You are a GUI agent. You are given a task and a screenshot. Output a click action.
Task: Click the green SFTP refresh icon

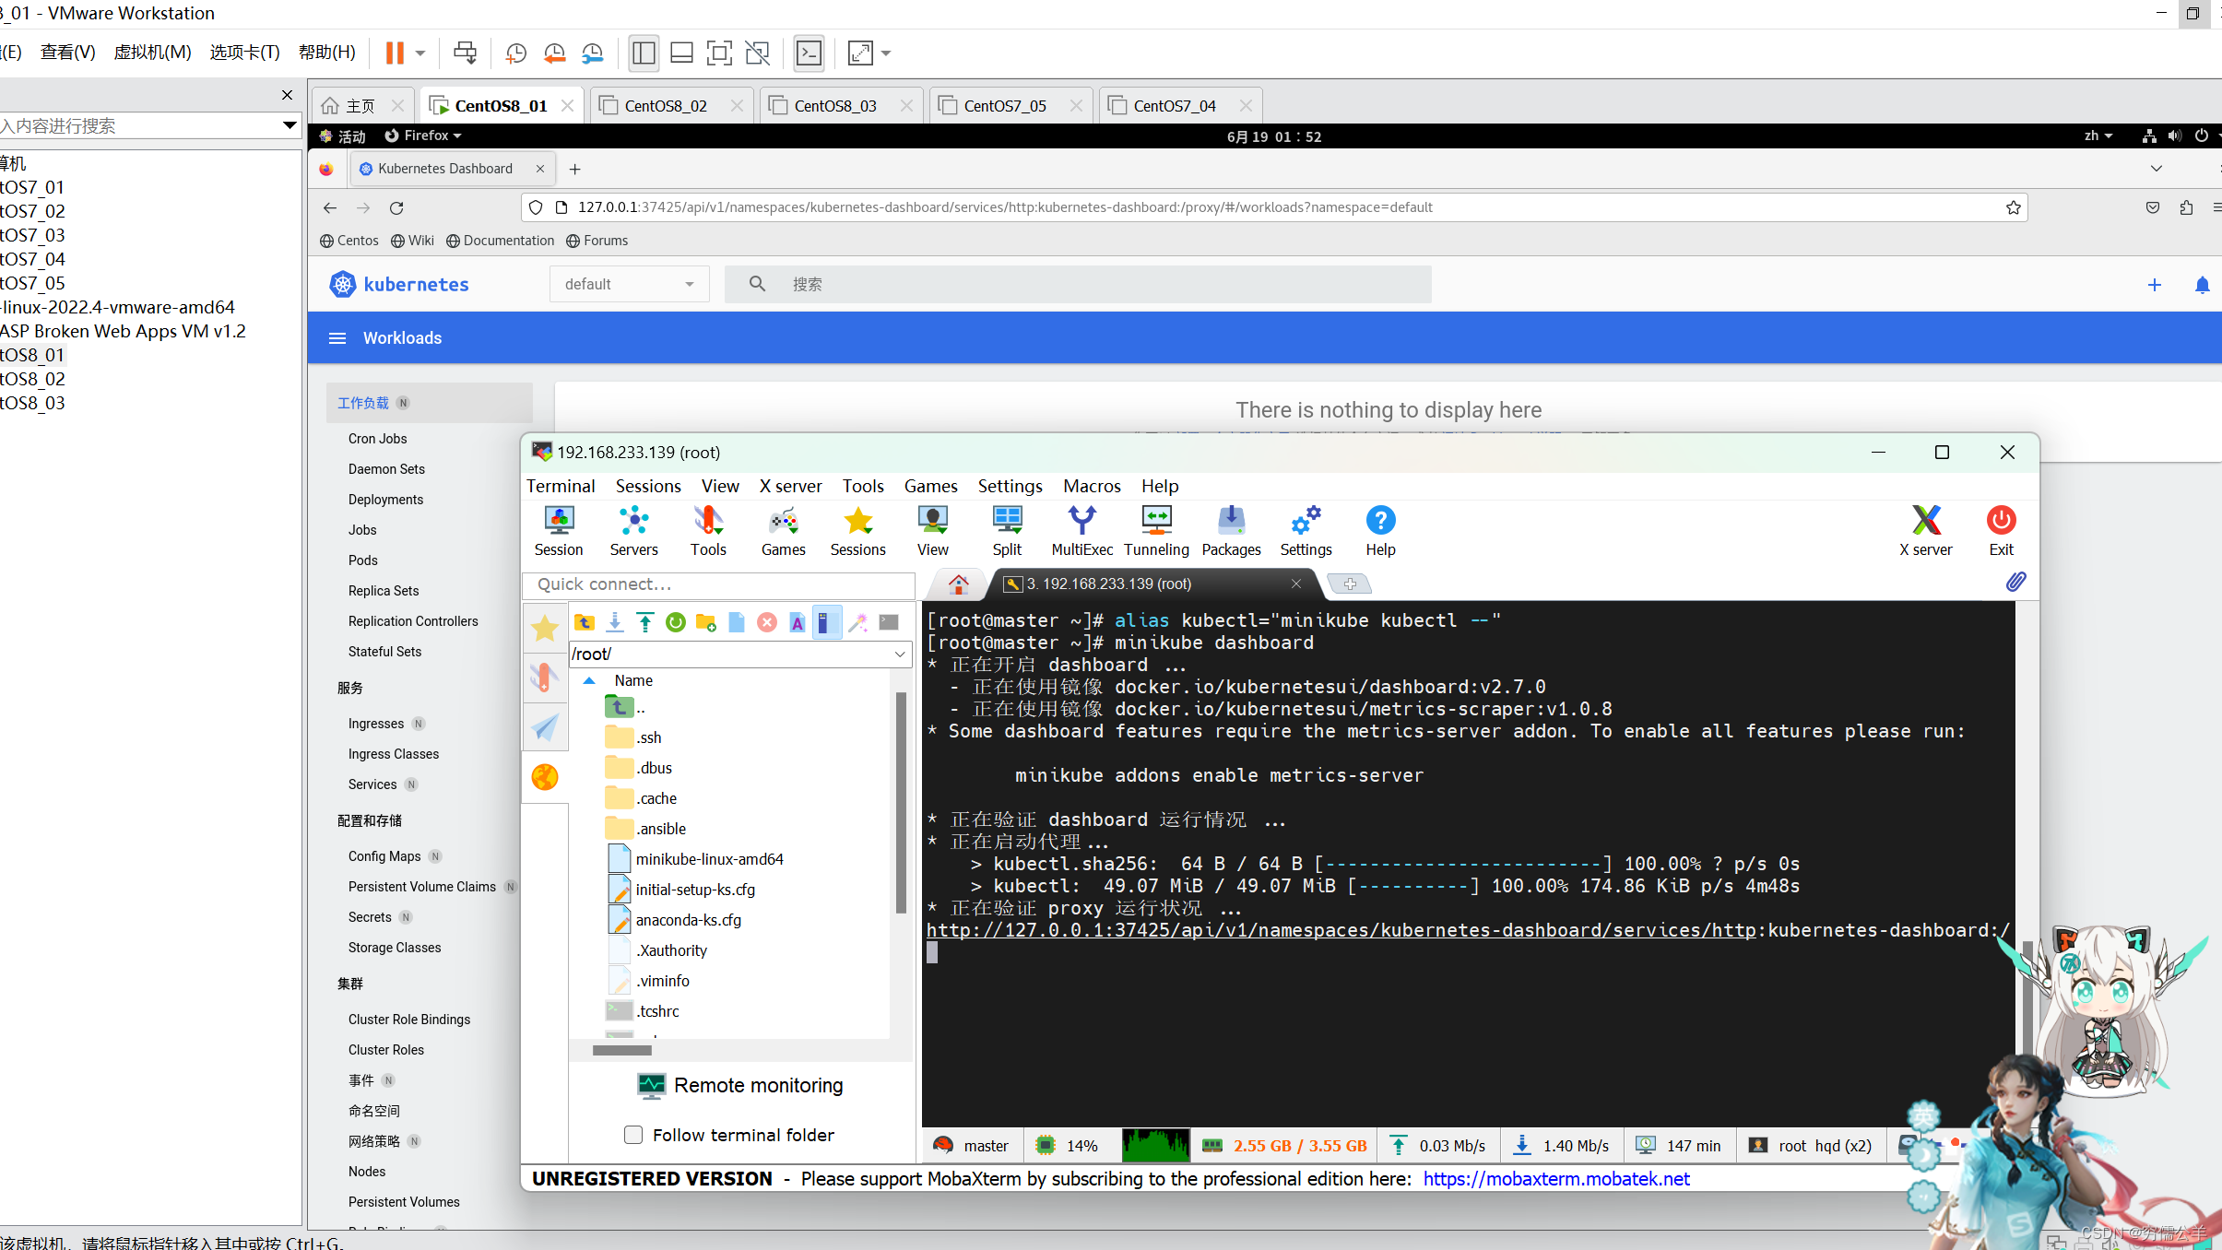(x=676, y=622)
